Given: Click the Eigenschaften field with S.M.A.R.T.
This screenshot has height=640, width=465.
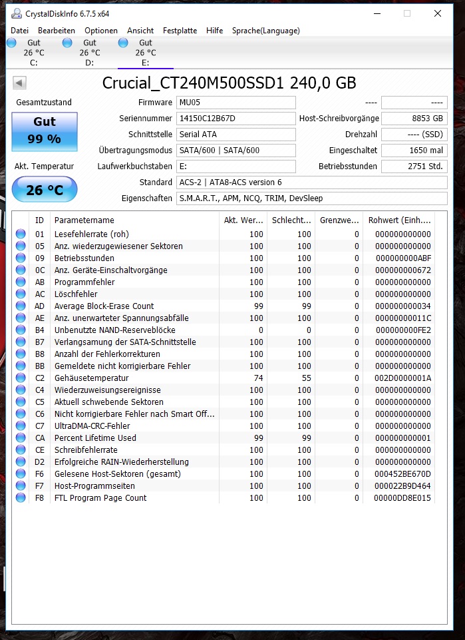Looking at the screenshot, I should coord(312,198).
